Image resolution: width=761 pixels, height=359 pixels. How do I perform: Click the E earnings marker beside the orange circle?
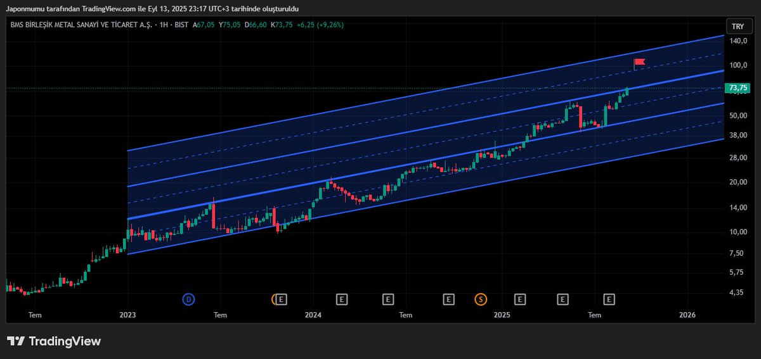(x=282, y=299)
